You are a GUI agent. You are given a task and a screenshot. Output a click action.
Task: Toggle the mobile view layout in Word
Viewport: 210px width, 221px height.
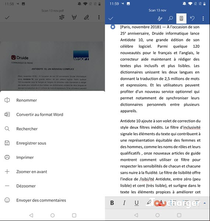[x=181, y=18]
